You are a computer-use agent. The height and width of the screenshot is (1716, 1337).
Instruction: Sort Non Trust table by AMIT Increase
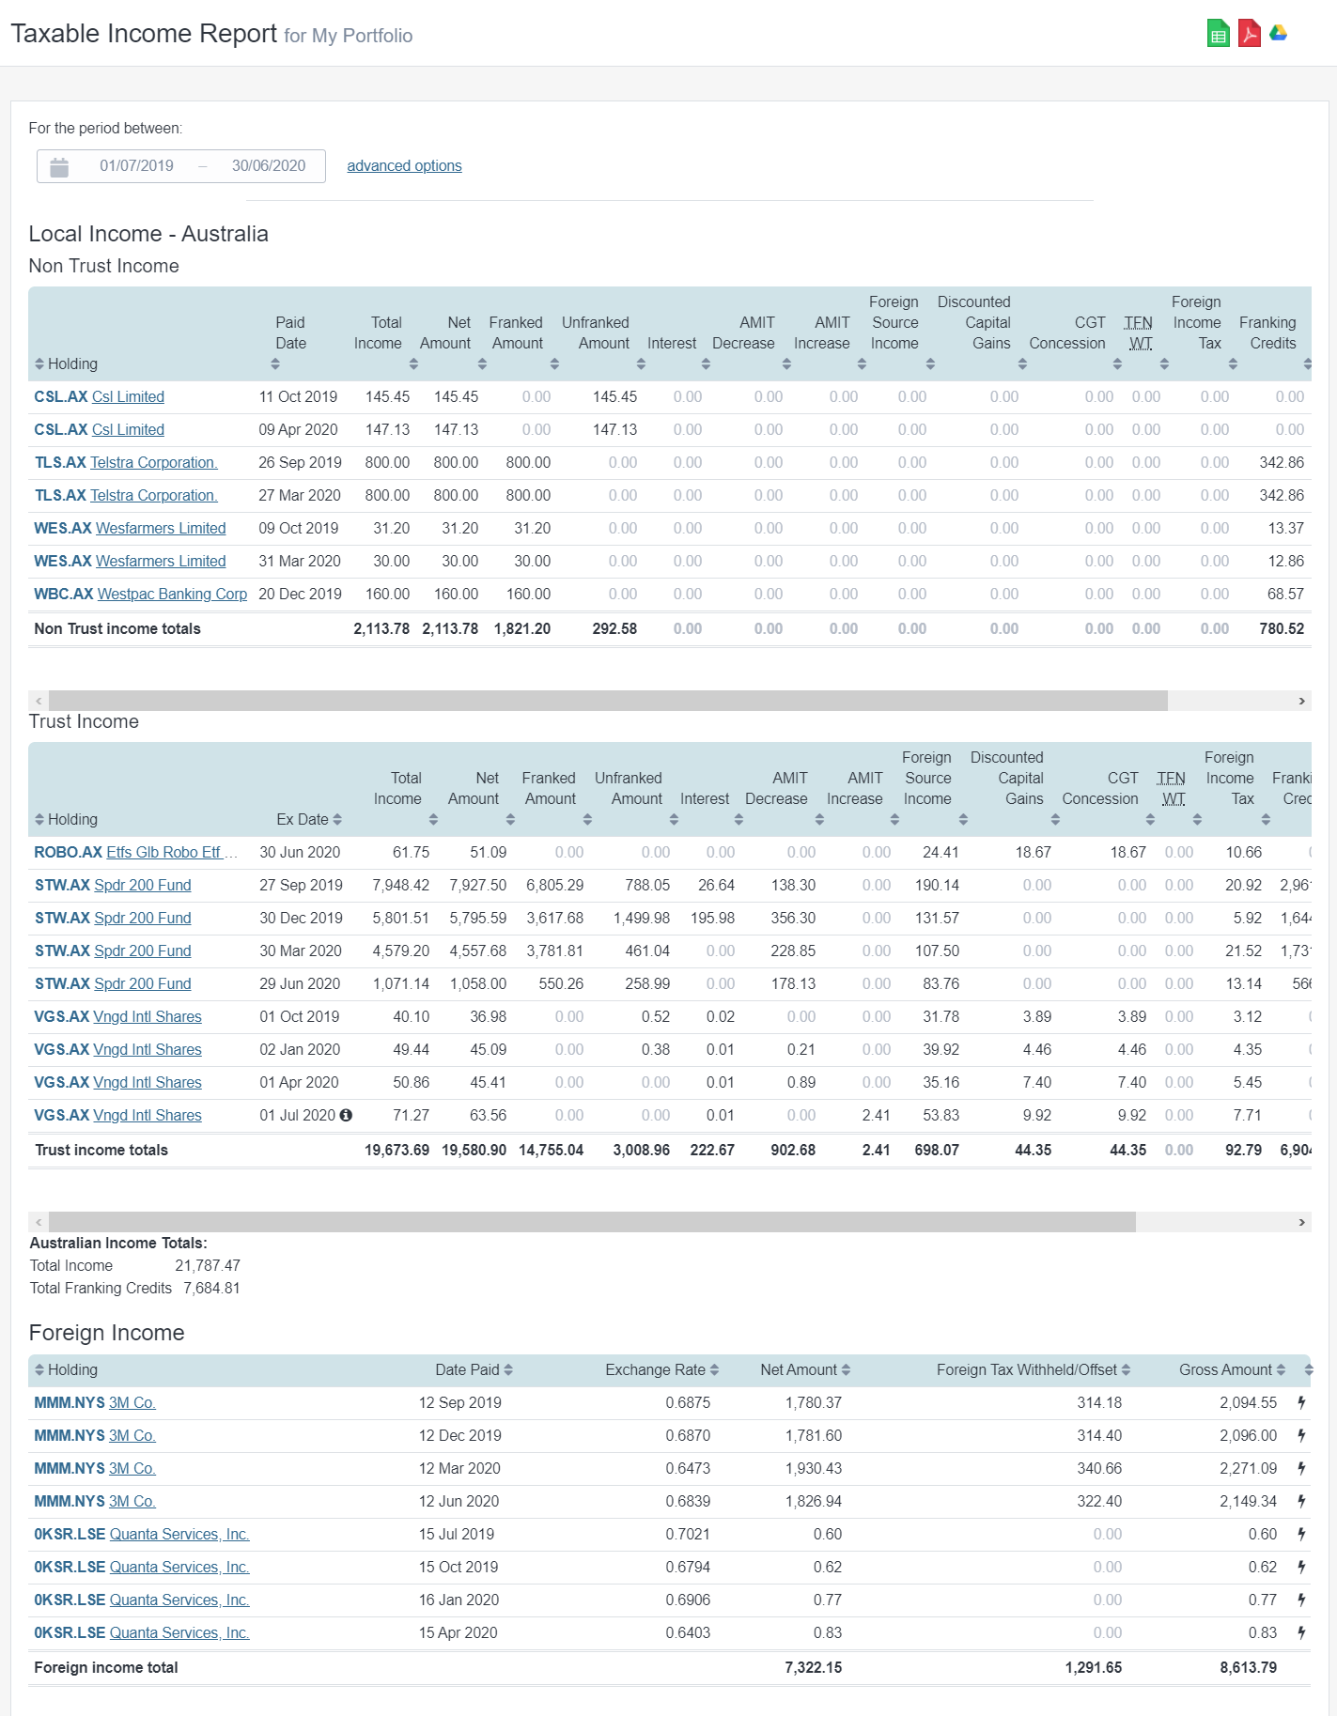(x=862, y=364)
